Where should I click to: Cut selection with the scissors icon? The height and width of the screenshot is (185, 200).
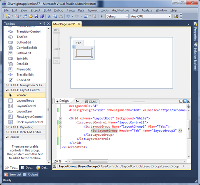49,16
